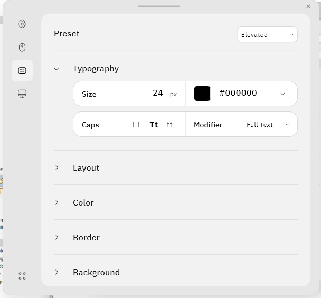
Task: Set caps to all uppercase TT
Action: coord(136,125)
